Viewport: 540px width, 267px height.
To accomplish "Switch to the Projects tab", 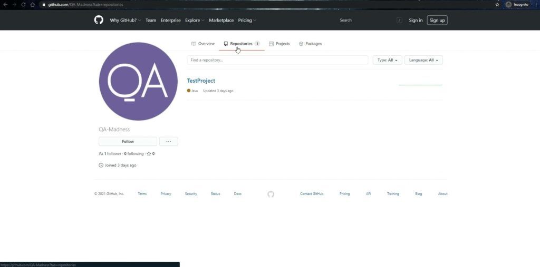I will click(279, 44).
